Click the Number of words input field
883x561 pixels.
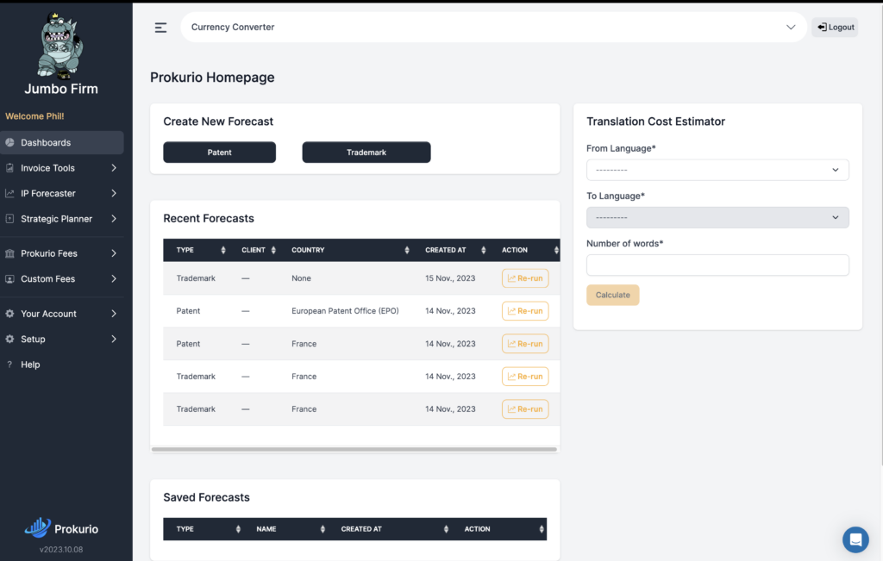717,265
